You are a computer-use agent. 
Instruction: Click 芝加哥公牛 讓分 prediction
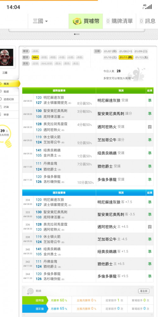(111, 140)
